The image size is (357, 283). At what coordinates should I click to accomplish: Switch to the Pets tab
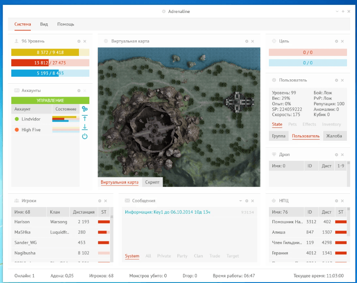(x=292, y=124)
